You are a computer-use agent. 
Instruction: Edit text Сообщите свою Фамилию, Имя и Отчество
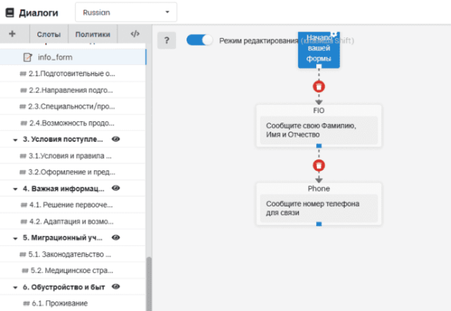(318, 130)
